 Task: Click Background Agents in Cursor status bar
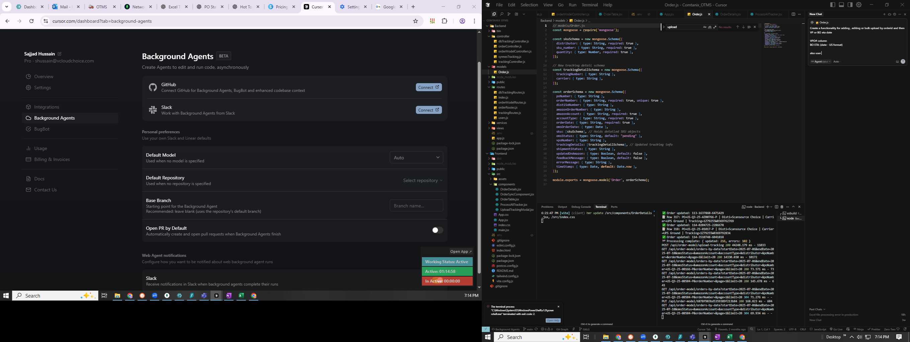pyautogui.click(x=506, y=329)
